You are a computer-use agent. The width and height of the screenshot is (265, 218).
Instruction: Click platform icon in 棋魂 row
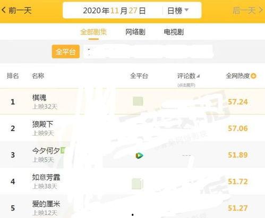[x=138, y=101]
